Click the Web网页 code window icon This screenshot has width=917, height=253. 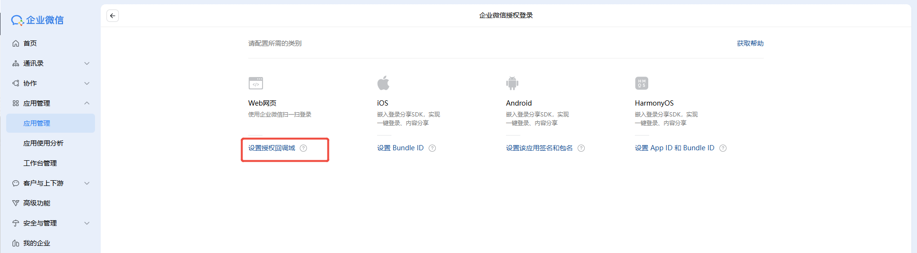[256, 83]
